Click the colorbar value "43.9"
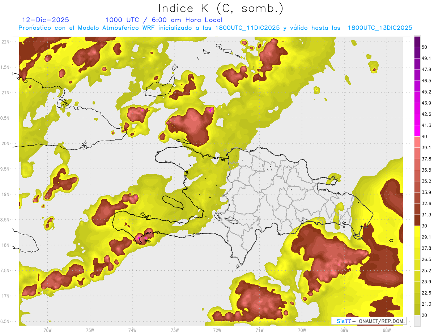The height and width of the screenshot is (335, 434). 426,103
